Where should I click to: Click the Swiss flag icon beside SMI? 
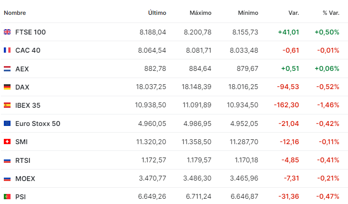coord(7,142)
